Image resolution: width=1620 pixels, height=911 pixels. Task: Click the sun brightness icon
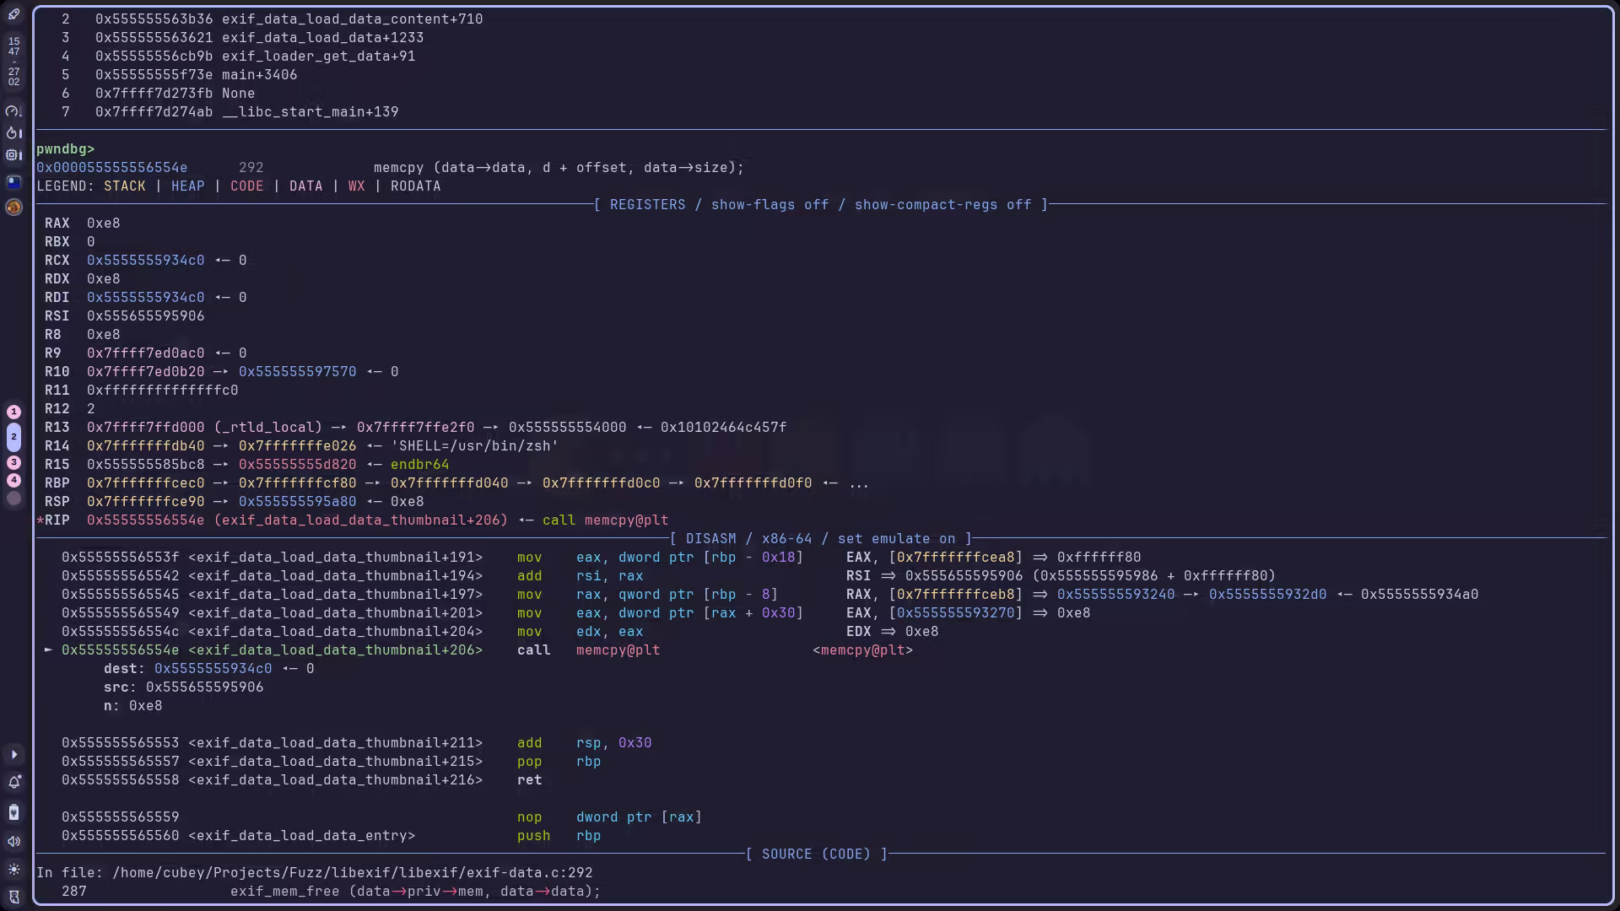[13, 870]
